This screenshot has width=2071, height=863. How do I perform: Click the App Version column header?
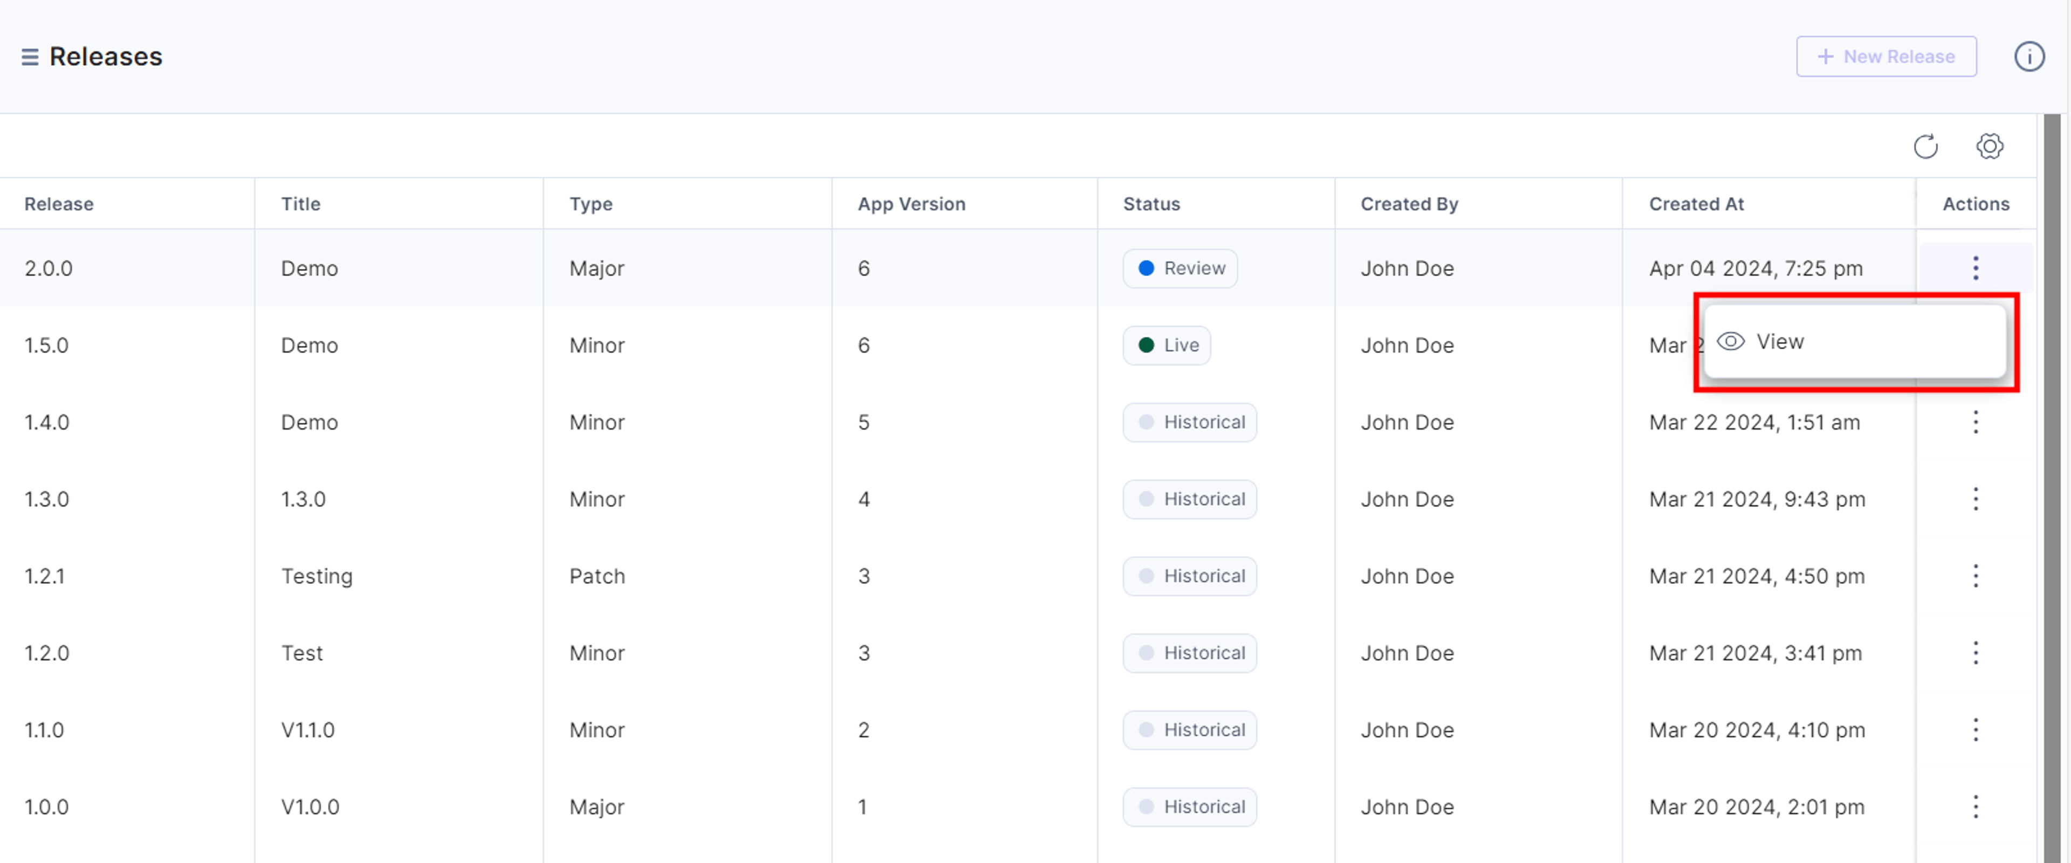[911, 204]
